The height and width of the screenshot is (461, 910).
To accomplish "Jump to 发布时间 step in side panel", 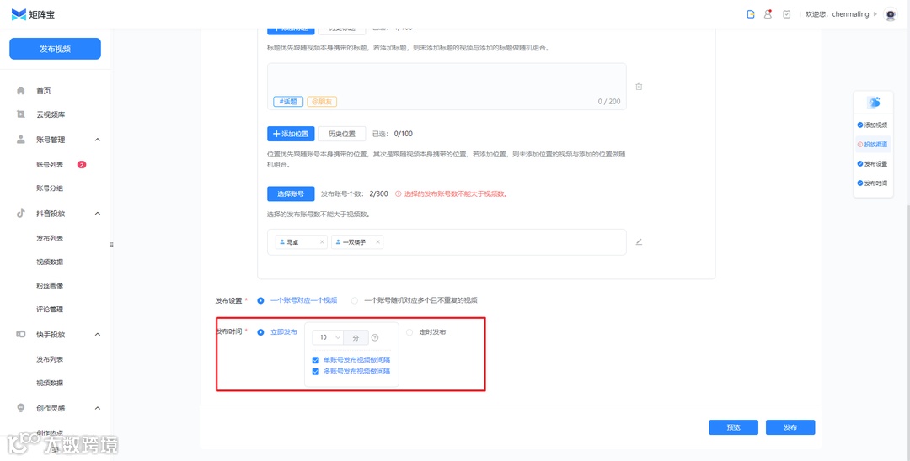I will pyautogui.click(x=872, y=183).
